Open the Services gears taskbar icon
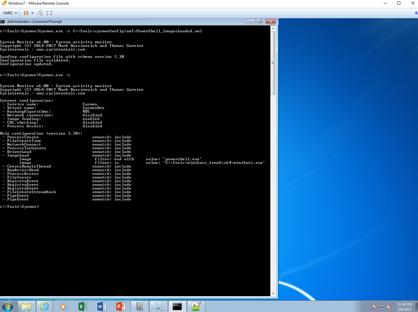The image size is (418, 312). pos(158,307)
